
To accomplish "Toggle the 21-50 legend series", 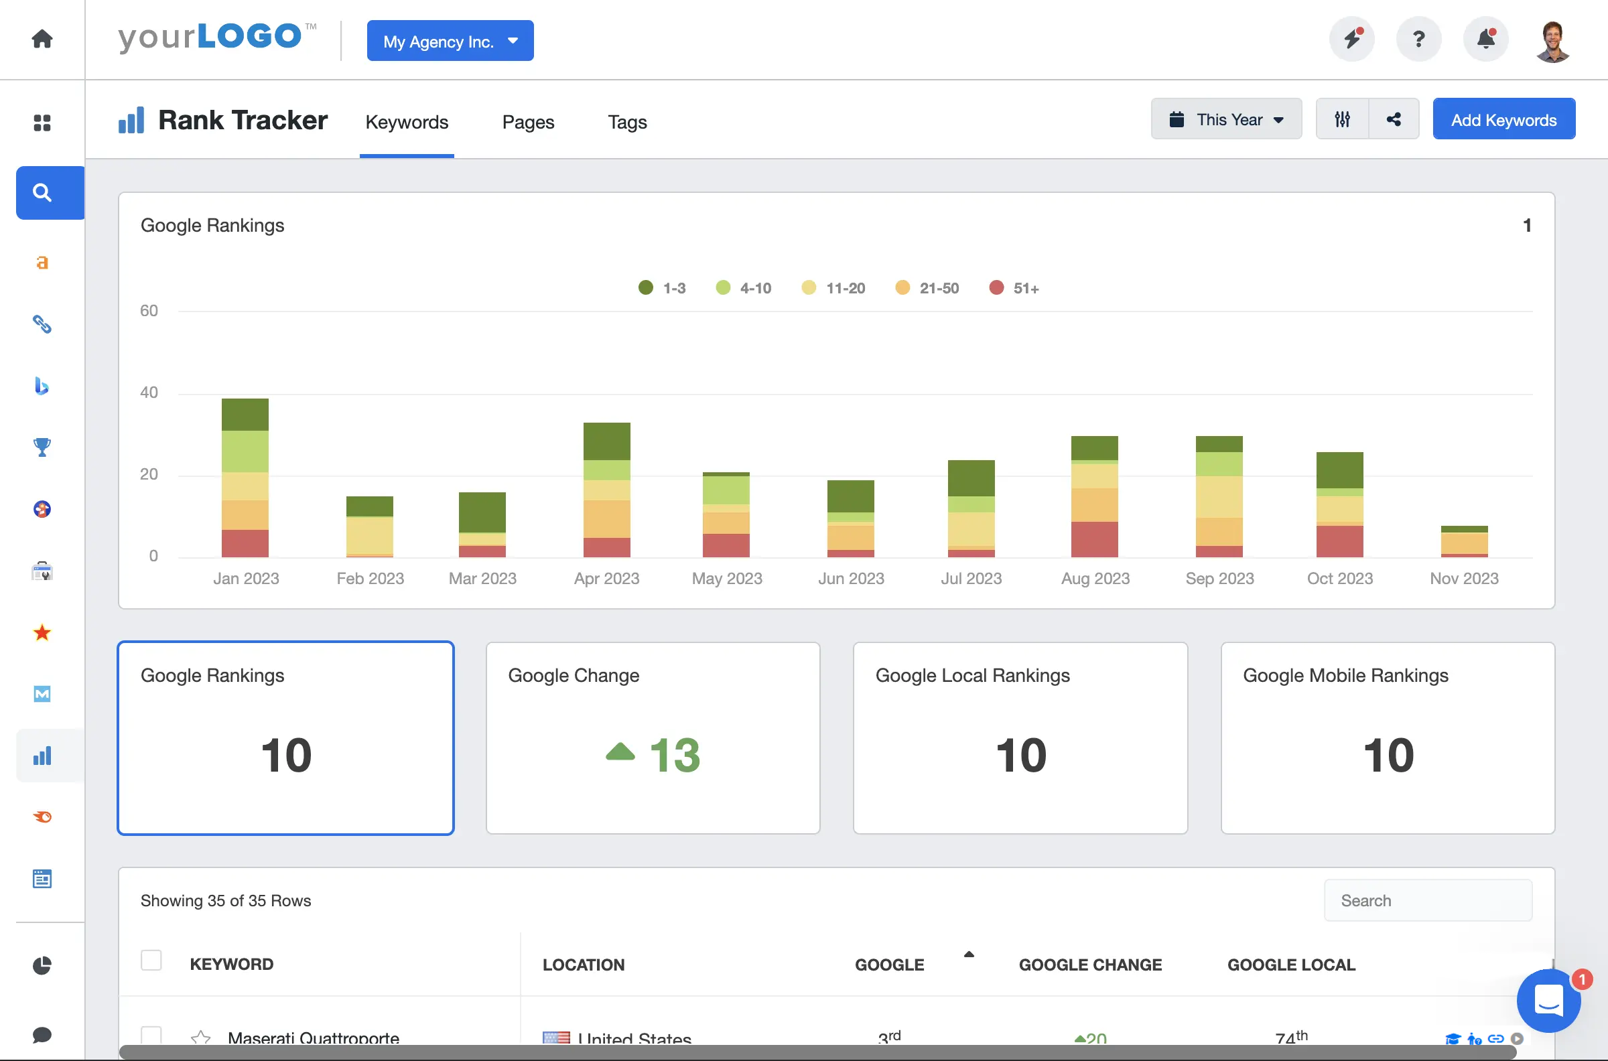I will tap(927, 288).
